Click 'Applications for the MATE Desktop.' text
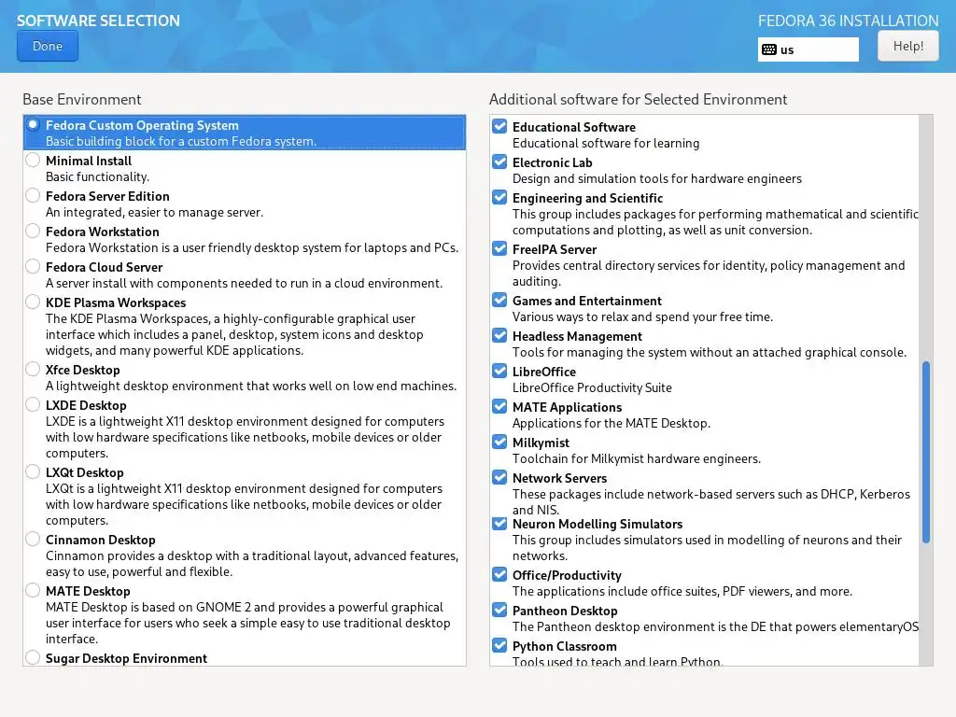The height and width of the screenshot is (717, 956). pos(612,423)
